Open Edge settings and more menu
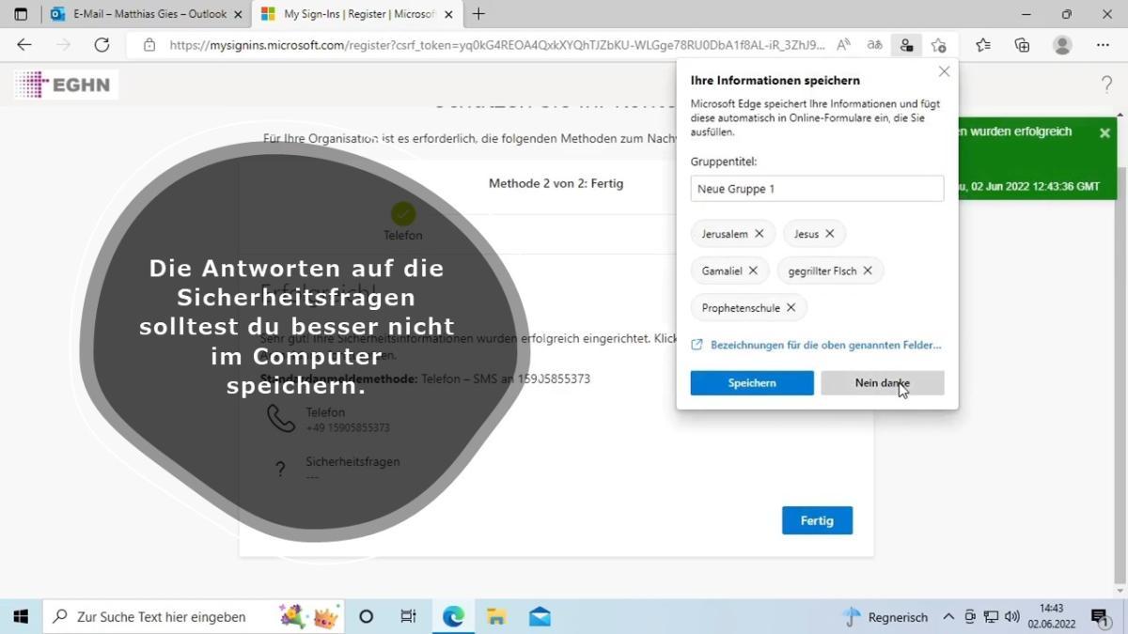Image resolution: width=1128 pixels, height=634 pixels. click(x=1103, y=45)
